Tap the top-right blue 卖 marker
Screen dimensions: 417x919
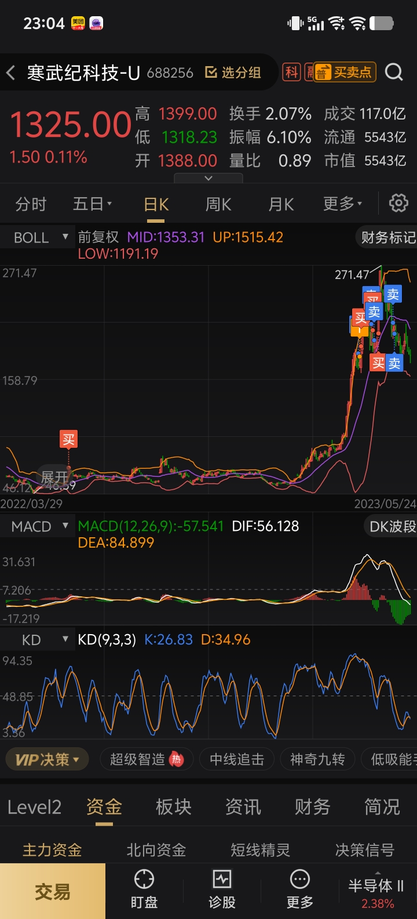coord(393,294)
